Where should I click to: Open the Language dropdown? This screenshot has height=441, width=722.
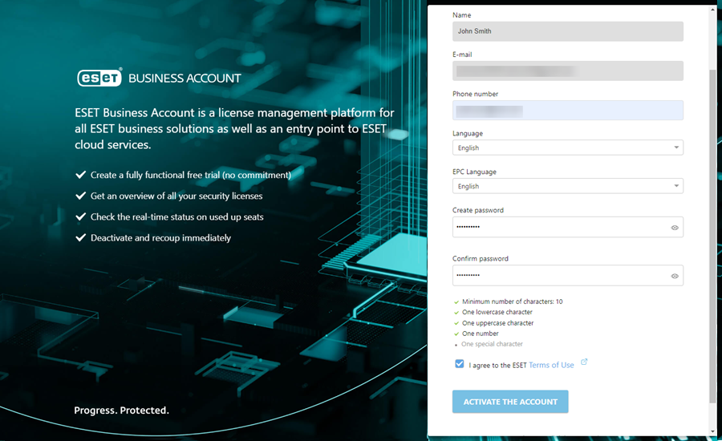tap(568, 148)
